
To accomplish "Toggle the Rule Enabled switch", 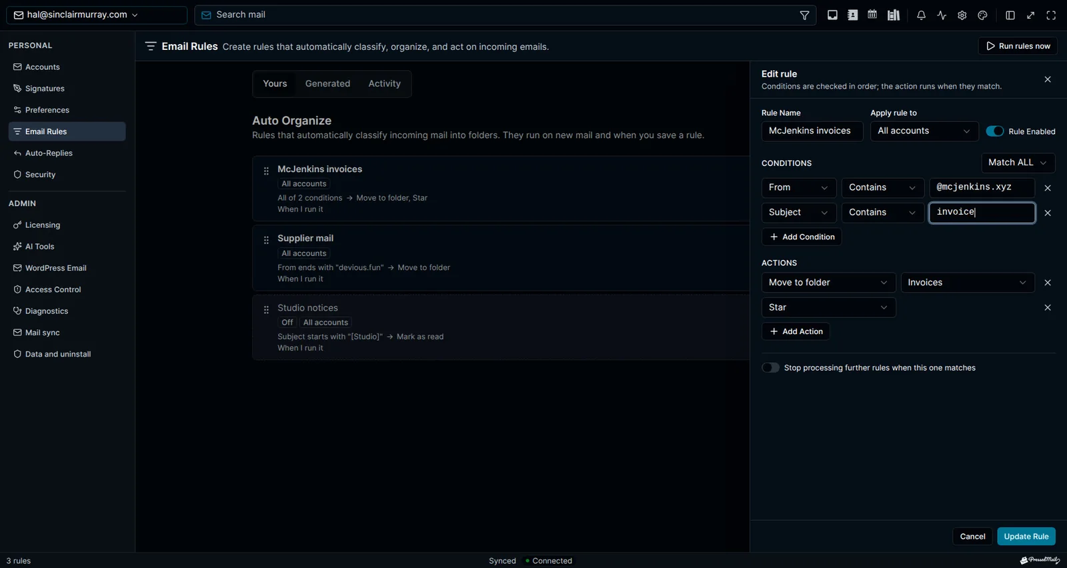I will coord(995,131).
